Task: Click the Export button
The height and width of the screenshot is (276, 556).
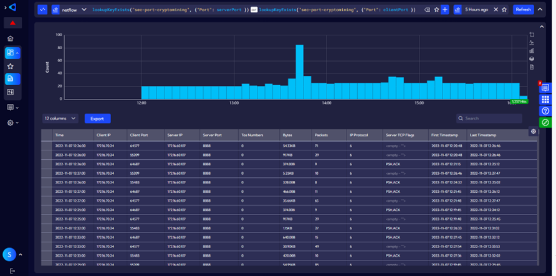Action: pyautogui.click(x=97, y=118)
